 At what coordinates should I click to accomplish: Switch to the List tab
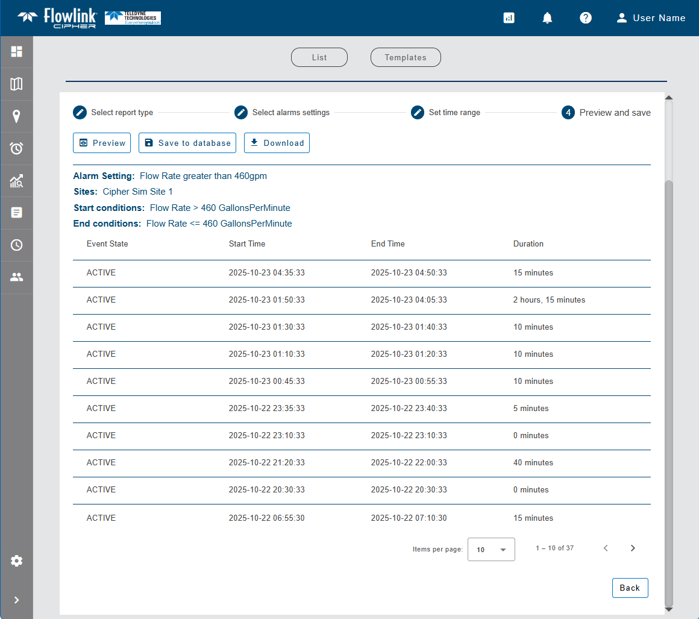319,57
